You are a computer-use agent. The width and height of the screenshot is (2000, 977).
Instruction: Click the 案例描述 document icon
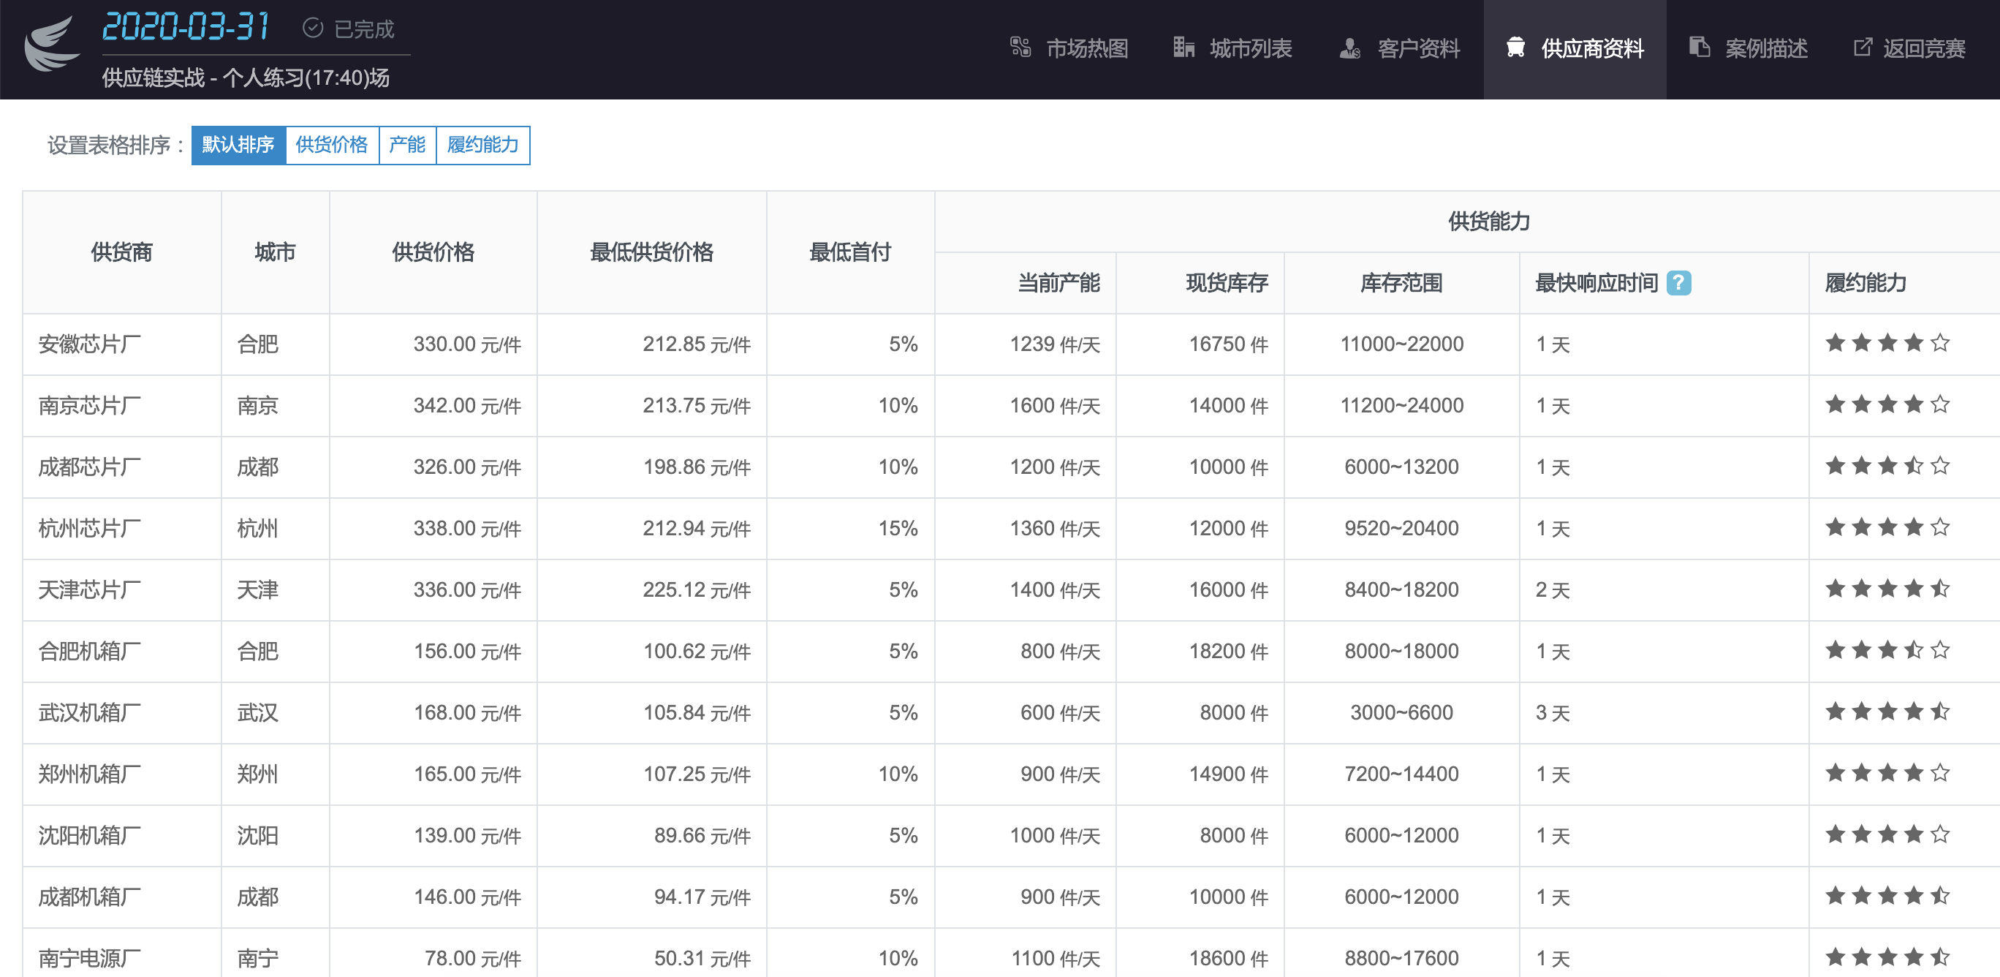click(x=1699, y=48)
